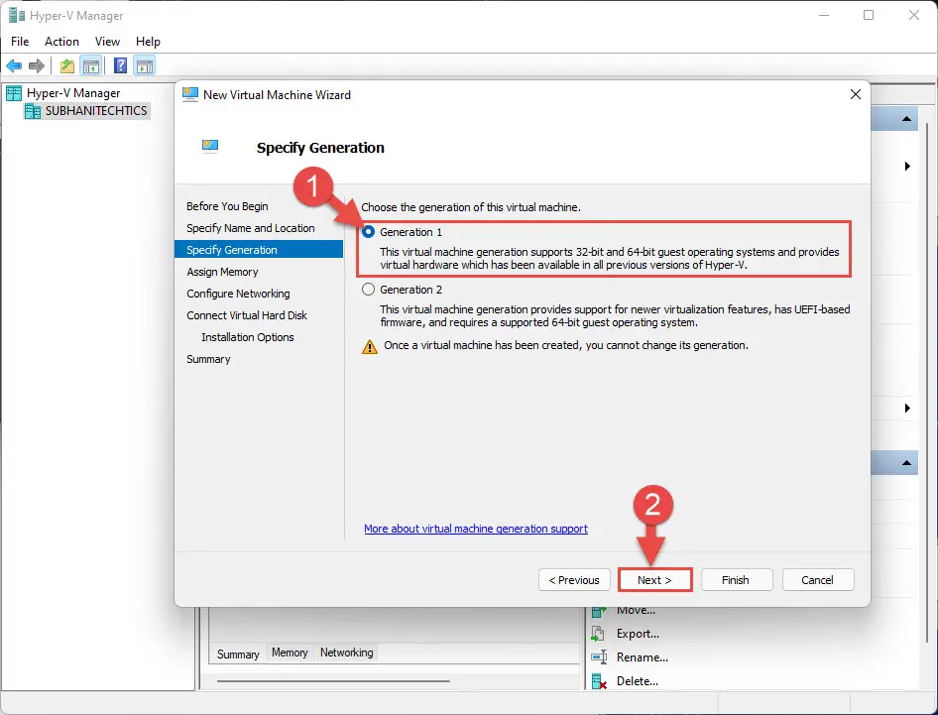The width and height of the screenshot is (938, 715).
Task: Open the Help menu
Action: click(x=148, y=42)
